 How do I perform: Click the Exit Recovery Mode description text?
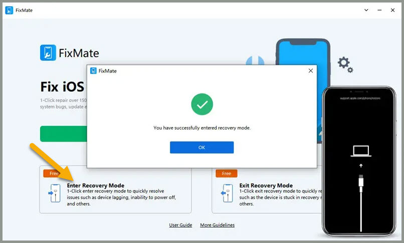pyautogui.click(x=281, y=197)
